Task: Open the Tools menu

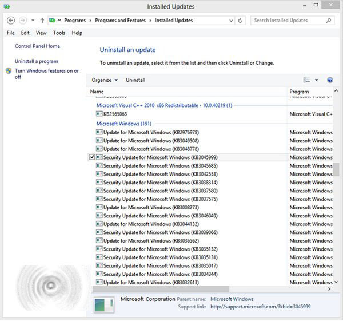Action: [59, 33]
